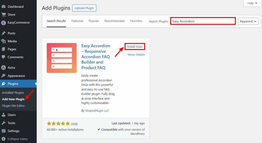Select the Plugins menu label
262x143 pixels.
[x=13, y=84]
